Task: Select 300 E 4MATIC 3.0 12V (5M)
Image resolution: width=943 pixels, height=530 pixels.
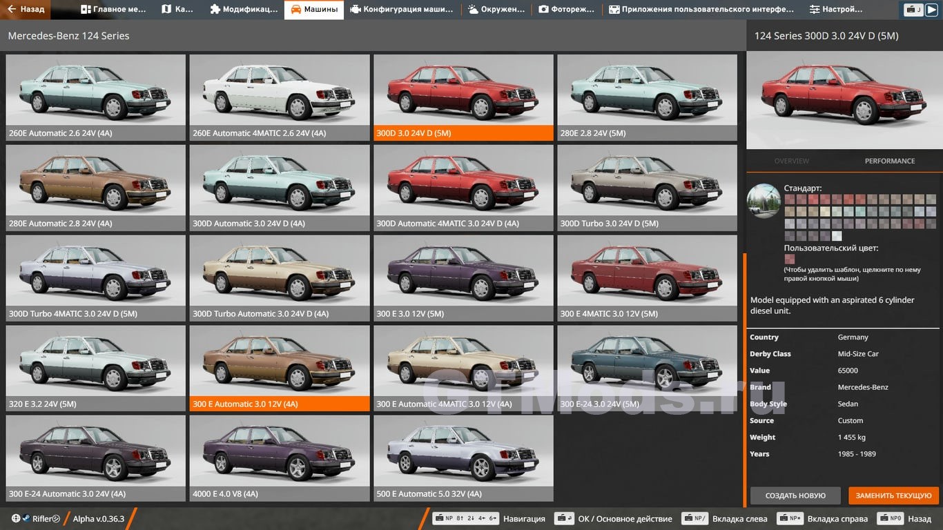Action: [648, 278]
